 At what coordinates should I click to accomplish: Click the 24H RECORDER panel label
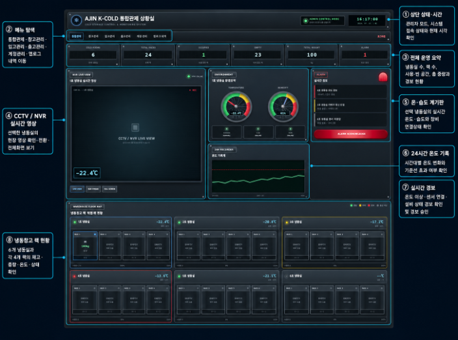(x=224, y=149)
